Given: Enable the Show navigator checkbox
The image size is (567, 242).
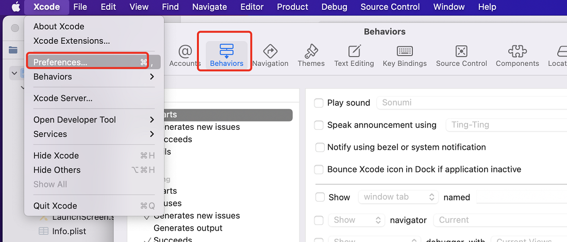Looking at the screenshot, I should coord(319,220).
